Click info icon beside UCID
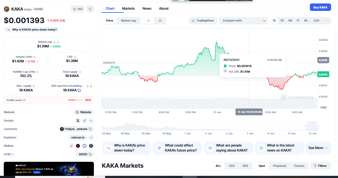The width and height of the screenshot is (338, 178). 13,154
